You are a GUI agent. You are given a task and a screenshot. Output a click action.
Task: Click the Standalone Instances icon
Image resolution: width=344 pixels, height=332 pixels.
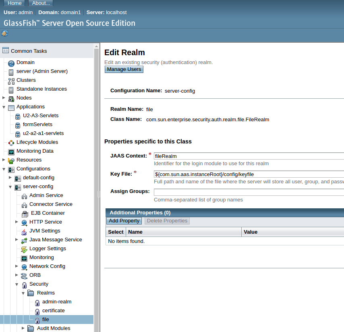[11, 90]
